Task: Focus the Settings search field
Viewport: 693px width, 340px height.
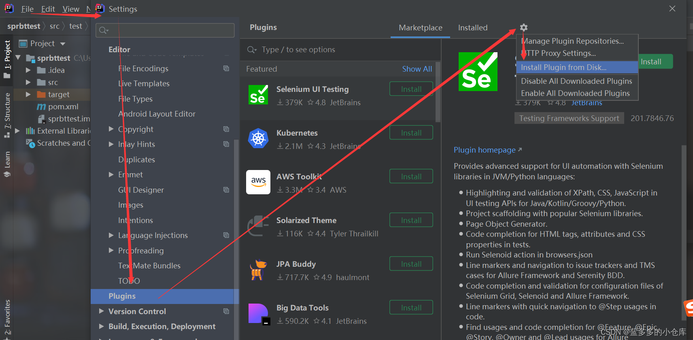Action: (x=165, y=30)
